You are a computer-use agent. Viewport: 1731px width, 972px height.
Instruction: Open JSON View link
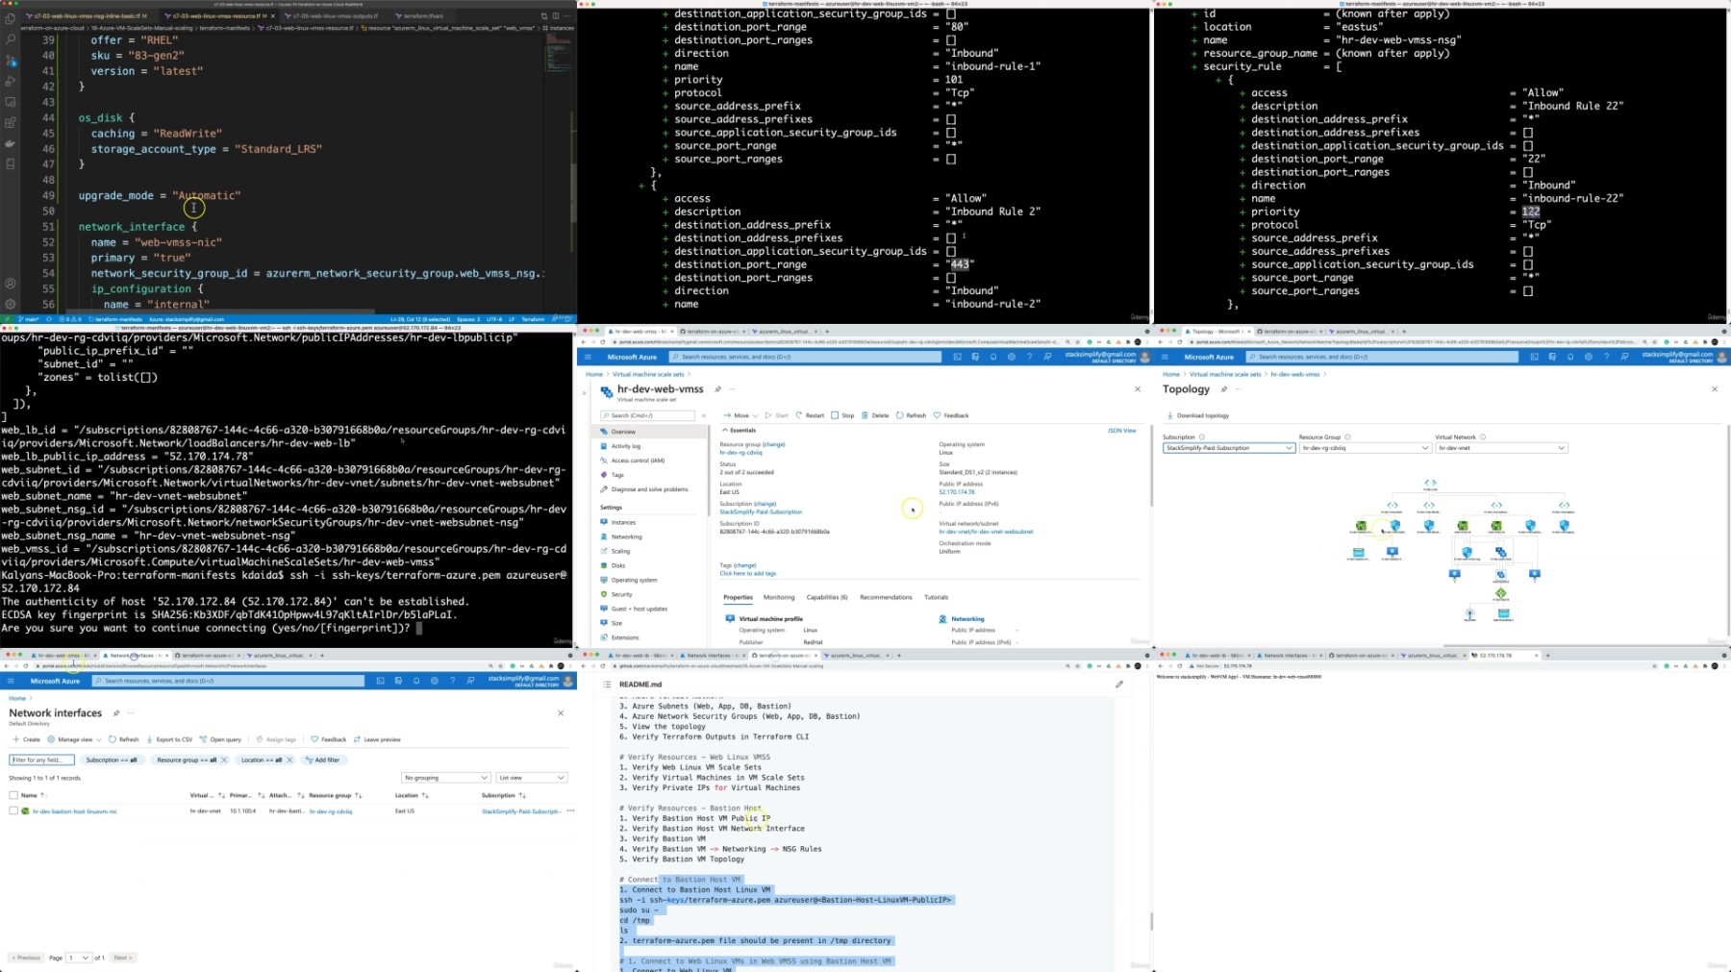1121,431
